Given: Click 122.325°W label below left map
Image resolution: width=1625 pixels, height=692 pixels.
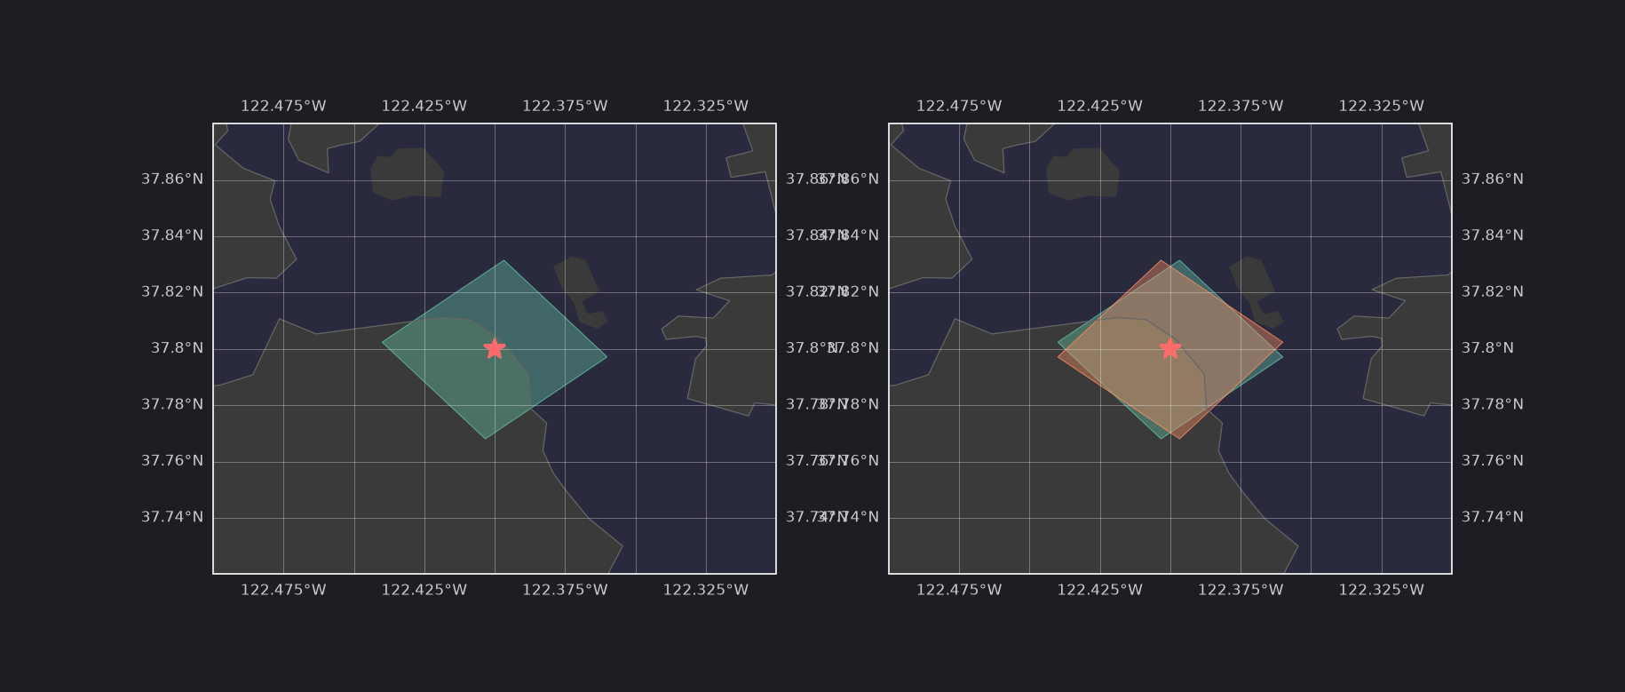Looking at the screenshot, I should tap(706, 590).
